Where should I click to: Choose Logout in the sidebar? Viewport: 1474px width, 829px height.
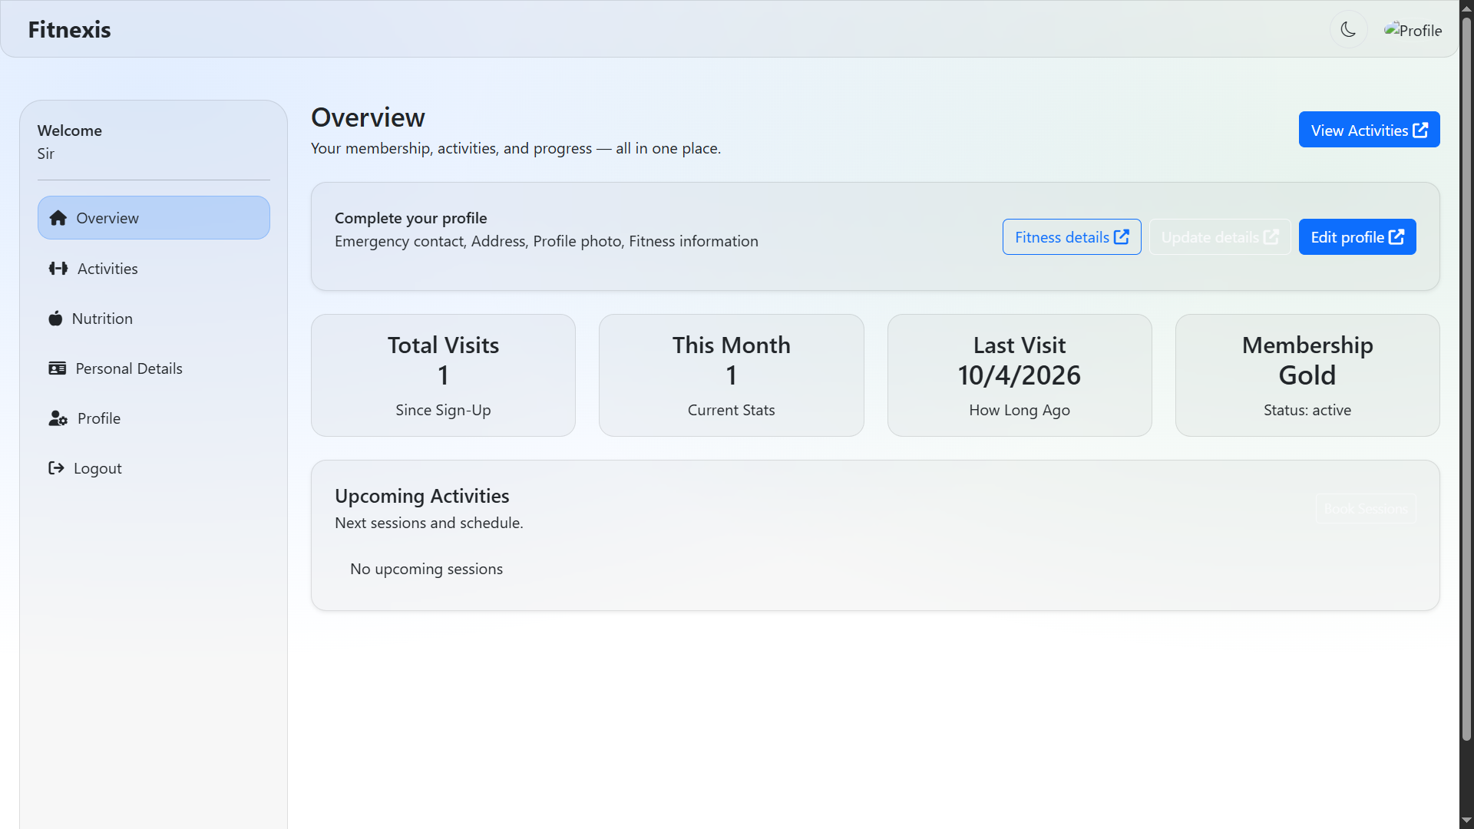[154, 468]
